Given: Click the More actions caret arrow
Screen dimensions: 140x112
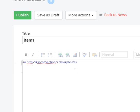Looking at the screenshot, I should (92, 15).
